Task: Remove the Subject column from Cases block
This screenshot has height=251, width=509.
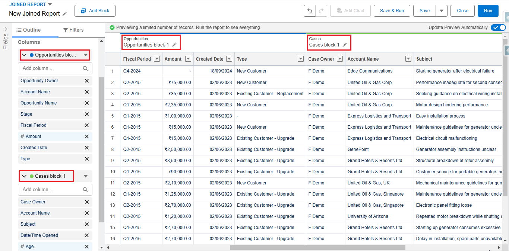Action: pyautogui.click(x=86, y=224)
